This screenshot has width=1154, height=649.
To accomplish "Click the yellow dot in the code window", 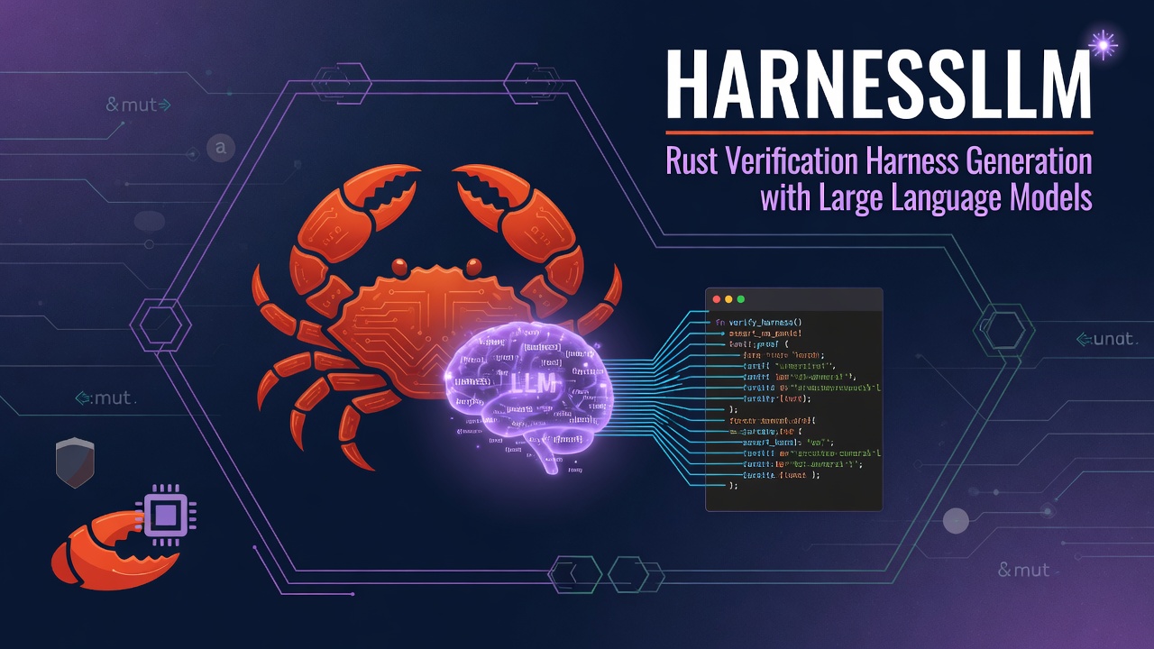I will [x=729, y=299].
